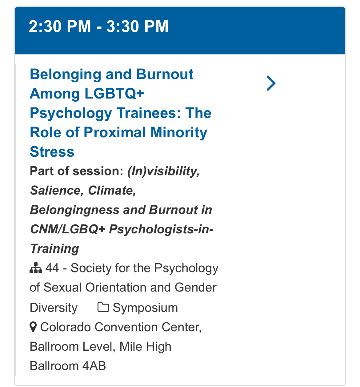The image size is (360, 387).
Task: Click the word "Stress" in the title
Action: pos(52,152)
